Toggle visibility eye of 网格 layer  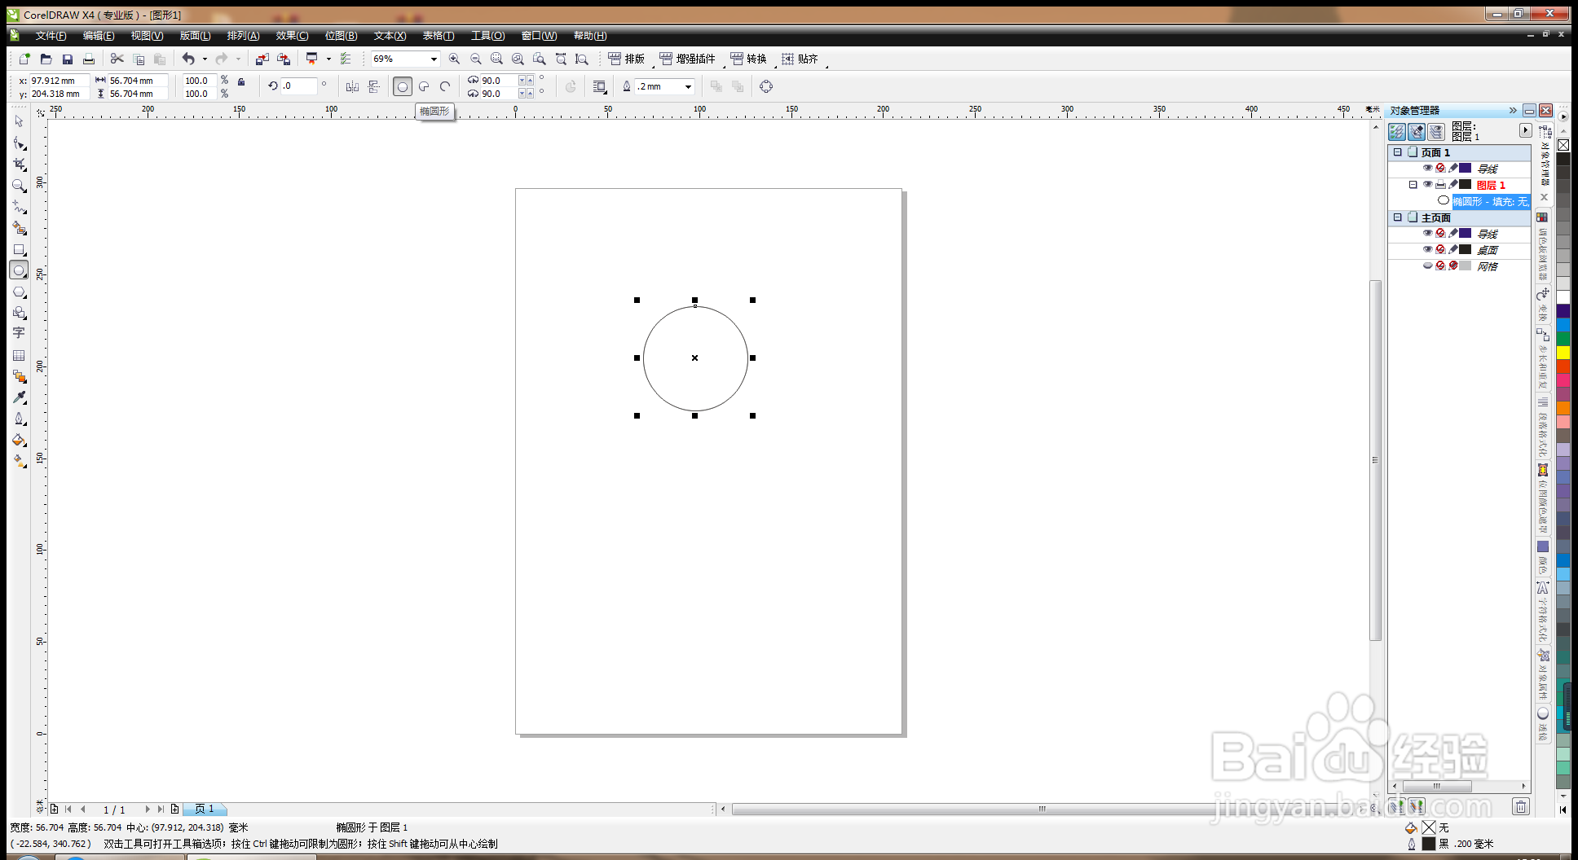point(1427,266)
